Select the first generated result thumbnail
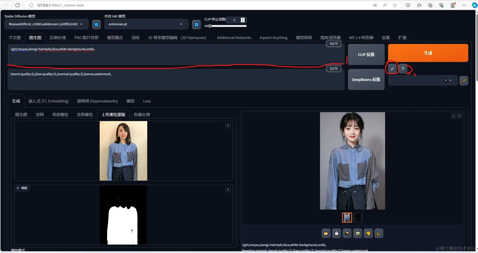This screenshot has width=478, height=253. (347, 218)
